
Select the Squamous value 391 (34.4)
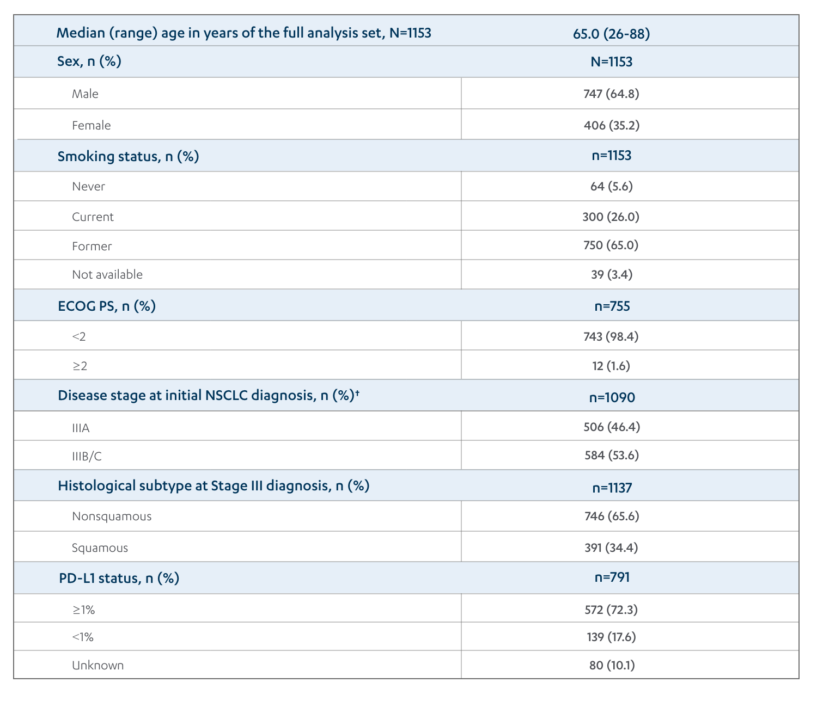(611, 548)
